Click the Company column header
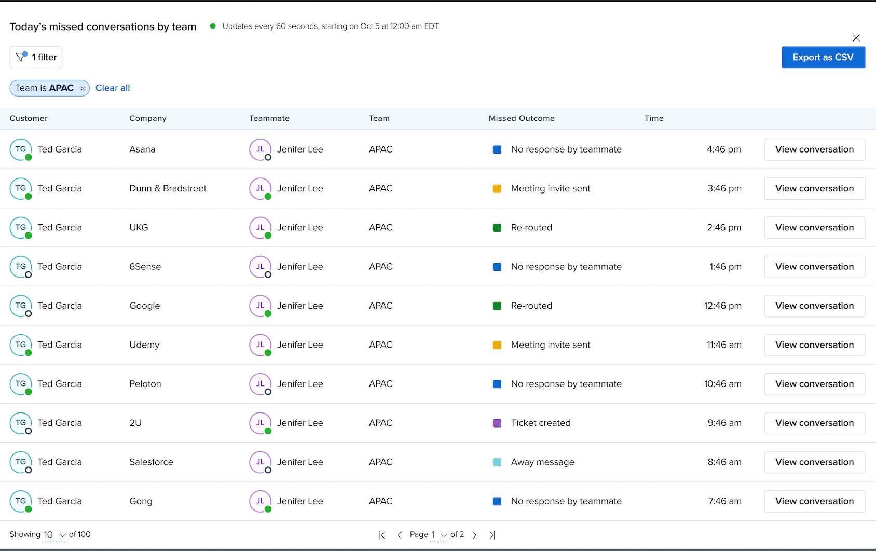This screenshot has width=876, height=551. pyautogui.click(x=148, y=118)
